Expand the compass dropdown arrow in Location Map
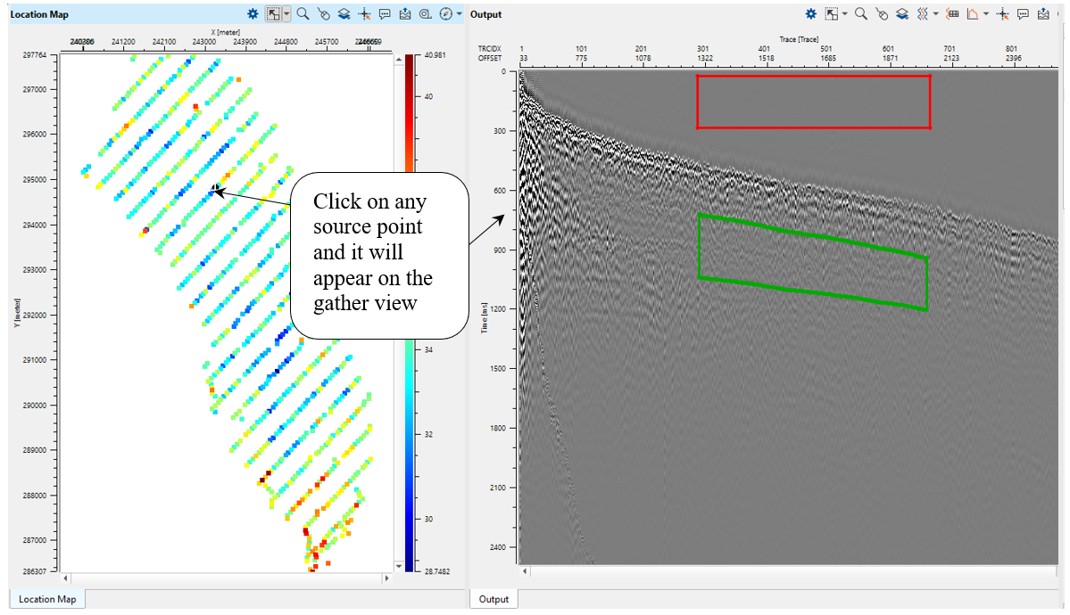 [459, 14]
